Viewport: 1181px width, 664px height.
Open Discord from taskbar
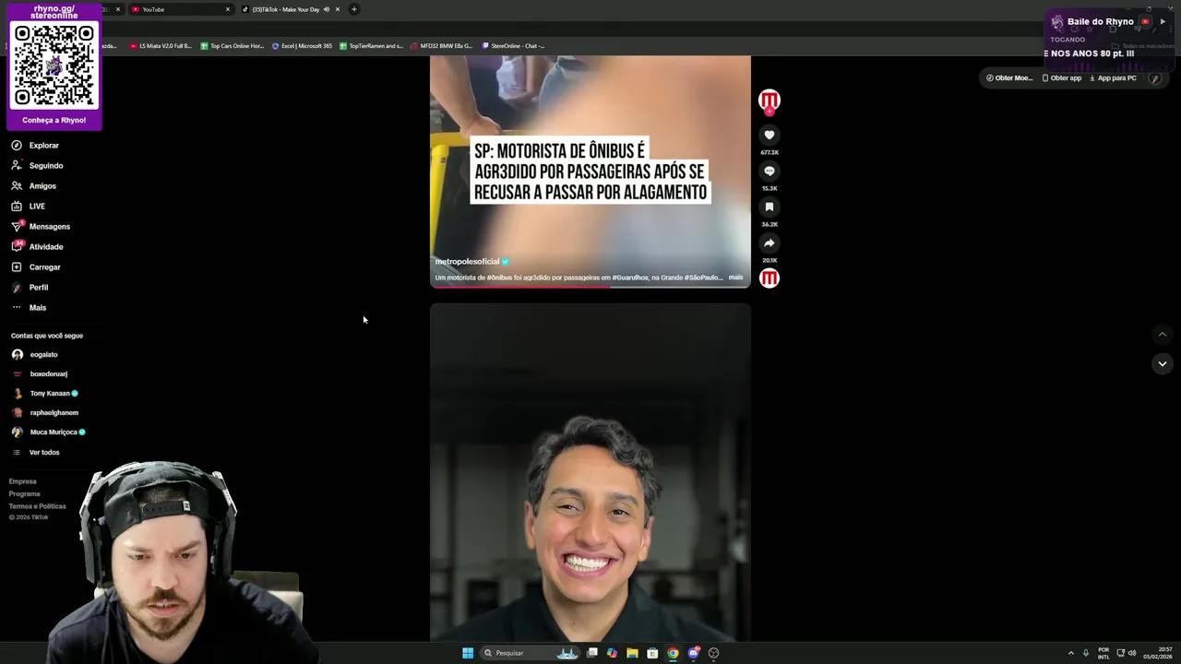(694, 653)
